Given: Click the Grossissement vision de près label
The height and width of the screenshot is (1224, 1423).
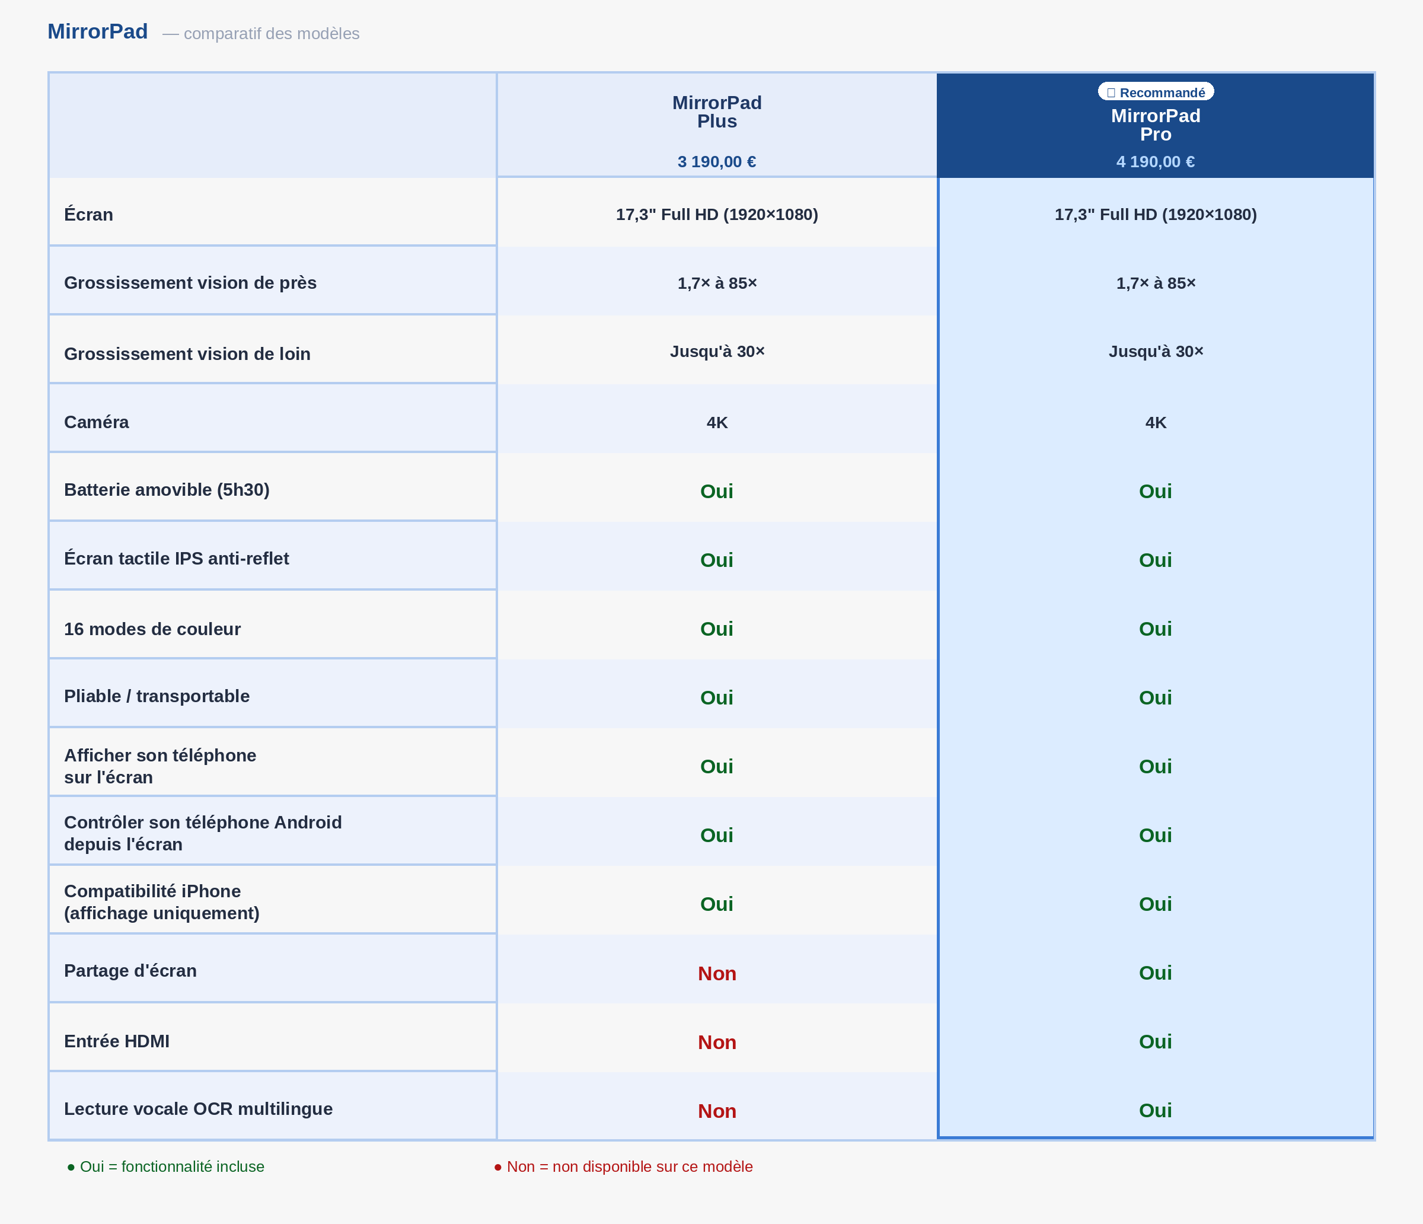Looking at the screenshot, I should [x=190, y=283].
